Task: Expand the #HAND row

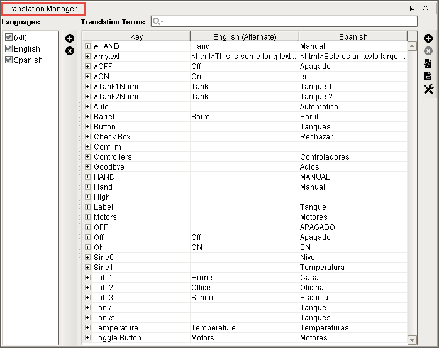Action: click(87, 46)
